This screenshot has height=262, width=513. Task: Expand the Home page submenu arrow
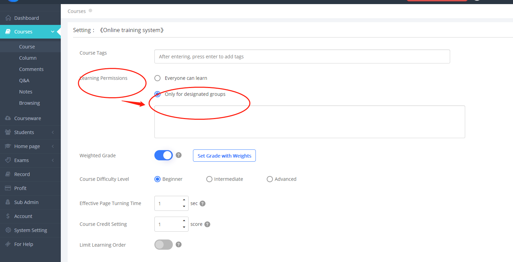tap(53, 146)
